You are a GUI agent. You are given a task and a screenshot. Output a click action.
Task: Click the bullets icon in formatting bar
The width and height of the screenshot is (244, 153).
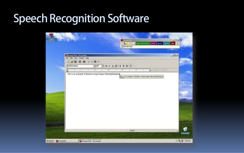[131, 66]
